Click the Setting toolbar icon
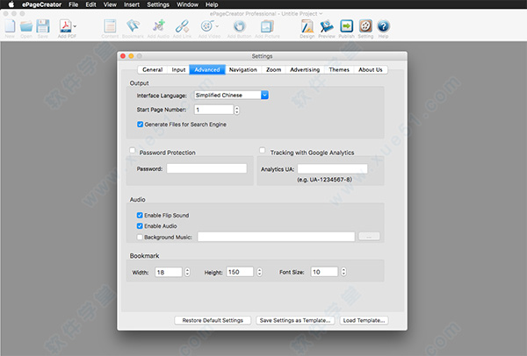Image resolution: width=527 pixels, height=356 pixels. pos(365,26)
